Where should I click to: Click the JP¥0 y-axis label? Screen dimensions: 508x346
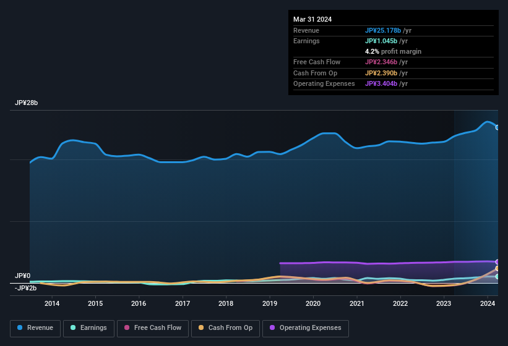23,276
